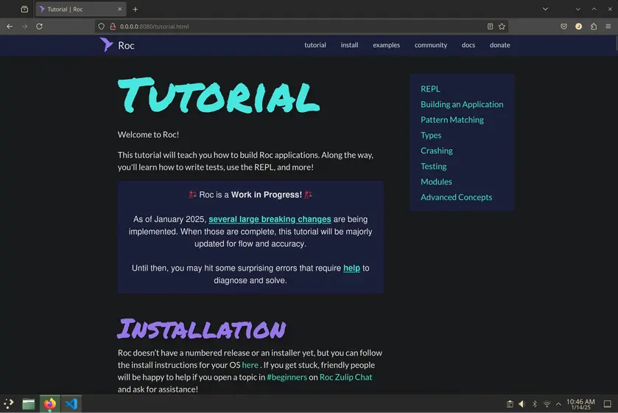The height and width of the screenshot is (413, 618).
Task: Open the file manager in the taskbar
Action: point(29,404)
